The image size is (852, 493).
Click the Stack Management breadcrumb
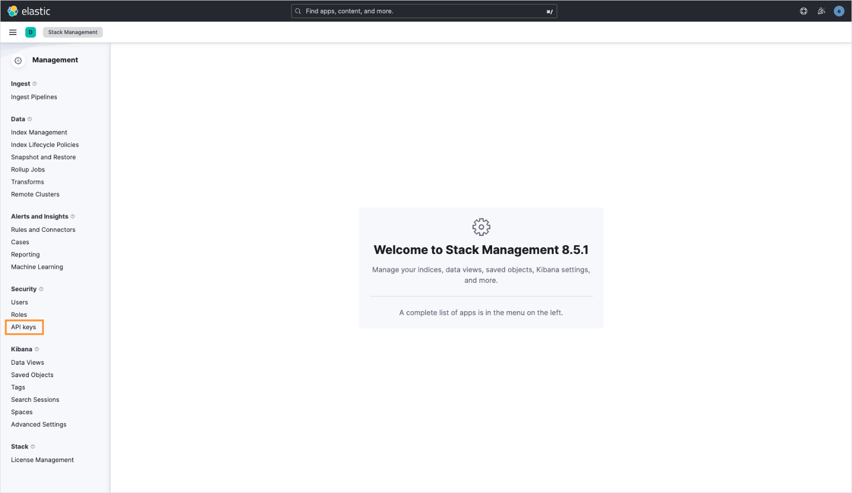(73, 32)
